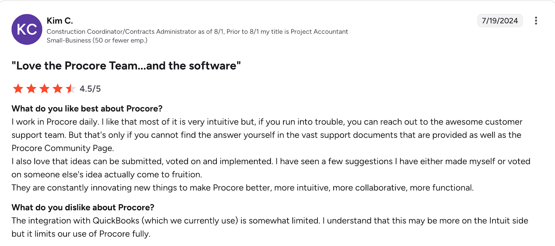Click the QuickBooks mention in the dislike text
555x246 pixels.
[x=116, y=220]
